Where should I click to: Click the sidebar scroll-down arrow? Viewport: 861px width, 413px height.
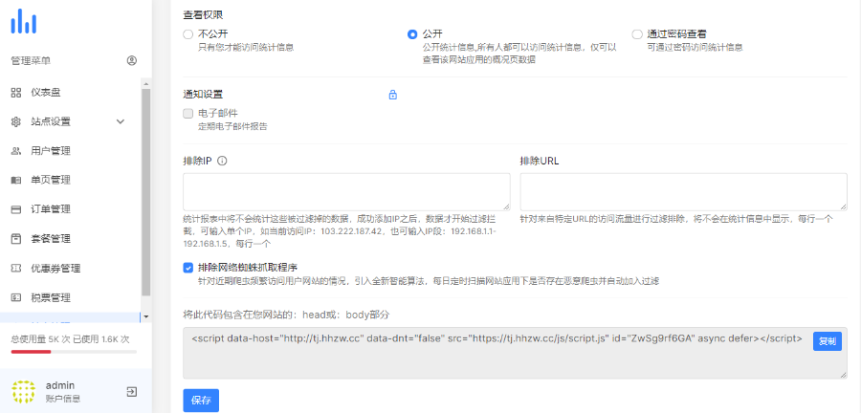click(x=146, y=316)
